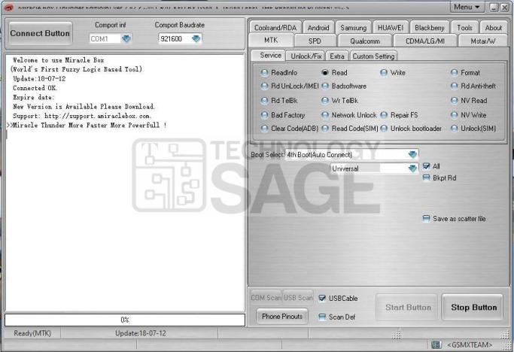Open the Menu dropdown in title bar
The image size is (514, 352).
pos(467,7)
